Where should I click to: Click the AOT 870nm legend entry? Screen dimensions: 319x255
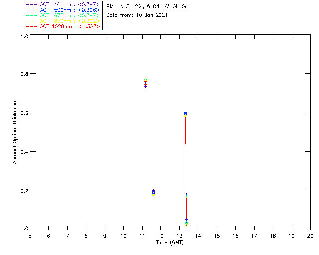63,21
